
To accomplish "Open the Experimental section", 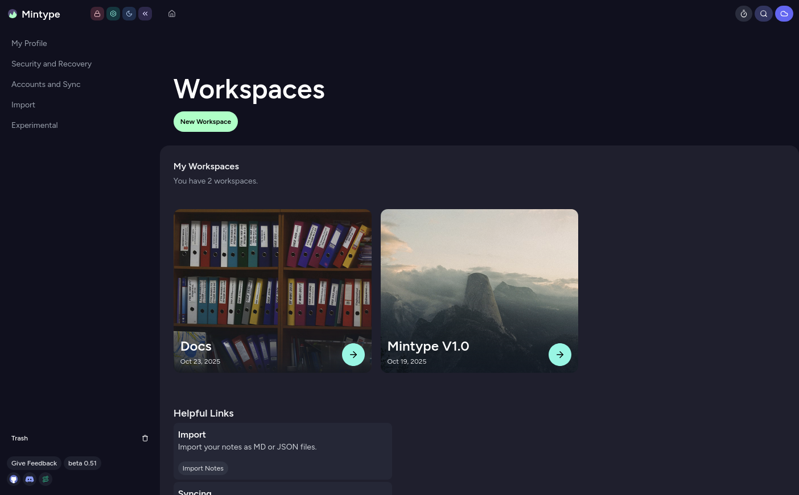I will (34, 125).
